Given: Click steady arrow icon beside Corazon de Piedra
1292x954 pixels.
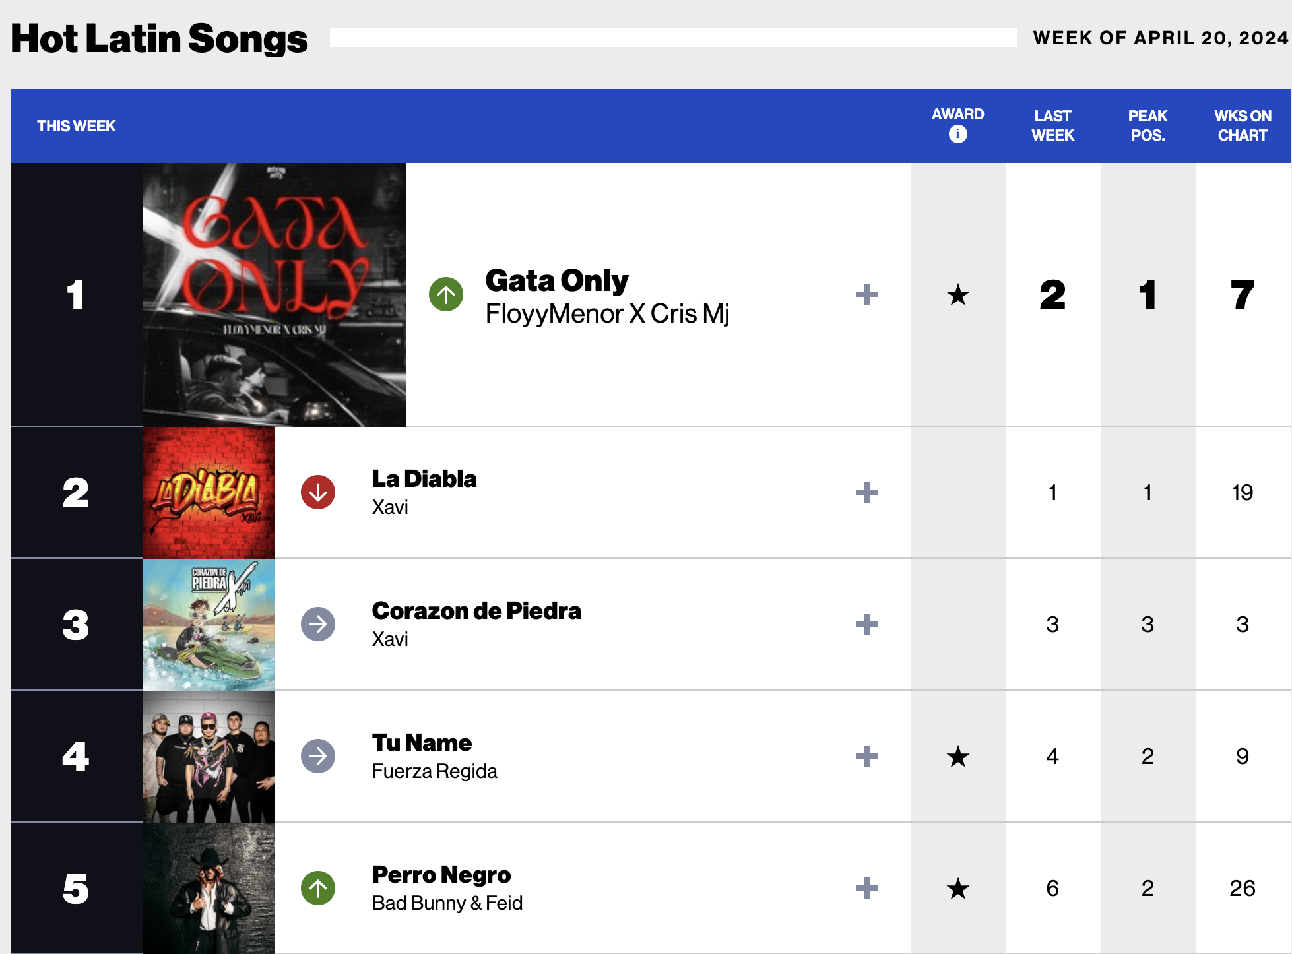Looking at the screenshot, I should point(318,624).
